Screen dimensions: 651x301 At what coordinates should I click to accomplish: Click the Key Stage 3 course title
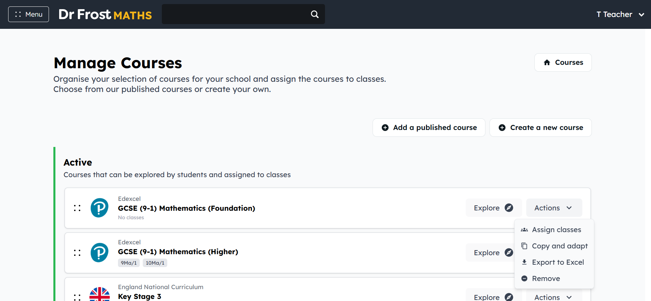(x=140, y=297)
